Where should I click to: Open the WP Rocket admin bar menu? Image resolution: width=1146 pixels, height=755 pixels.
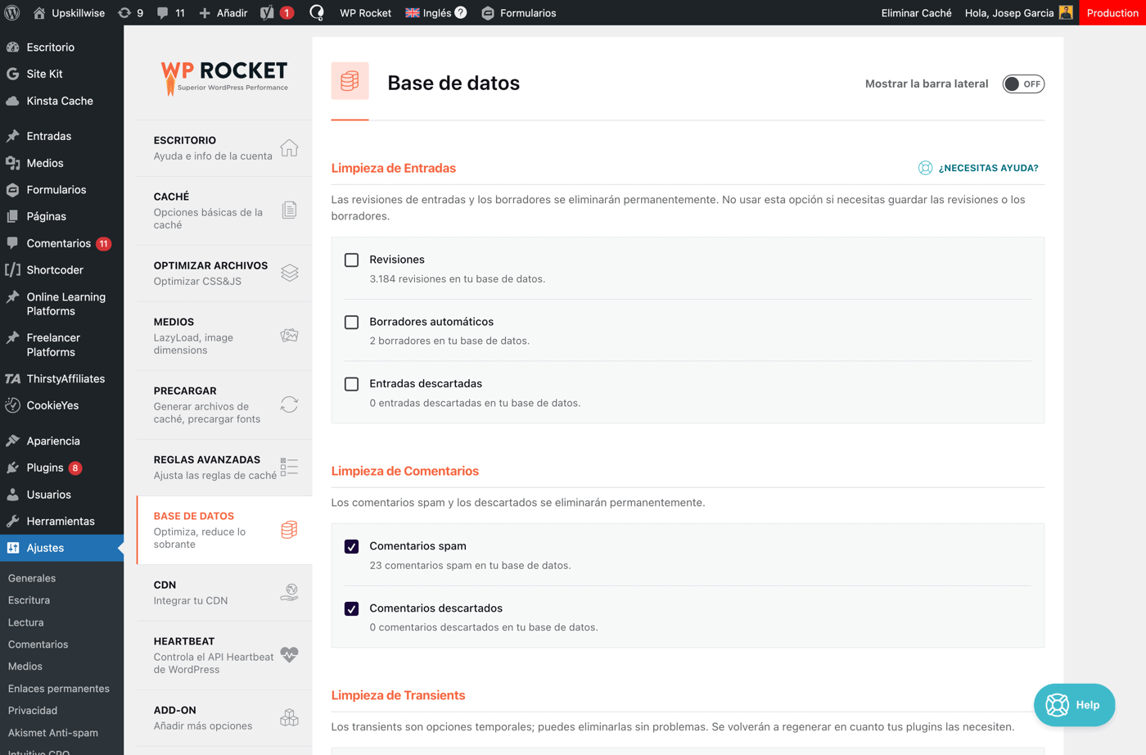(x=365, y=13)
